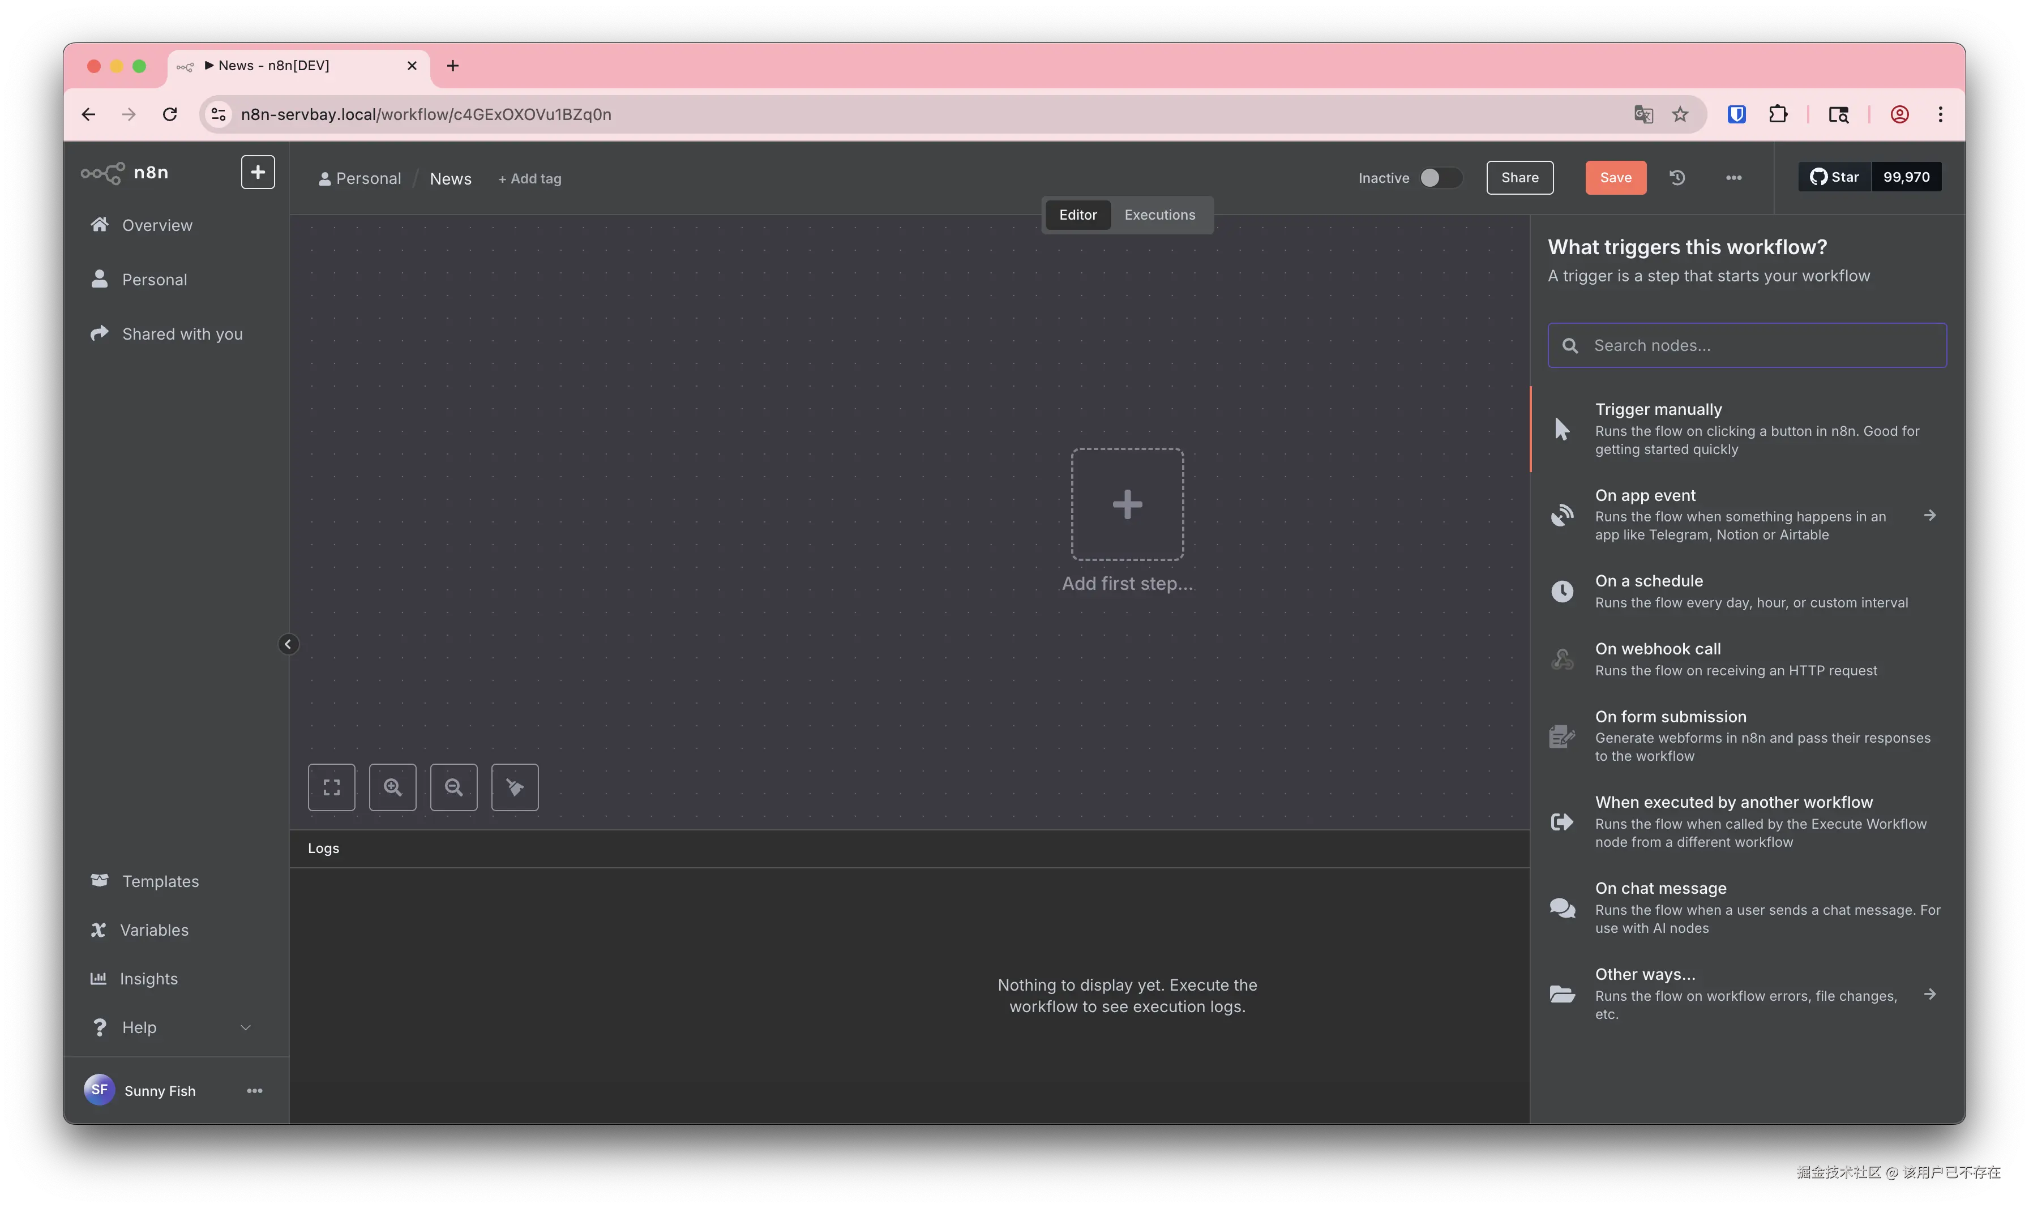The height and width of the screenshot is (1208, 2029).
Task: Expand the On app event trigger arrow
Action: (x=1930, y=515)
